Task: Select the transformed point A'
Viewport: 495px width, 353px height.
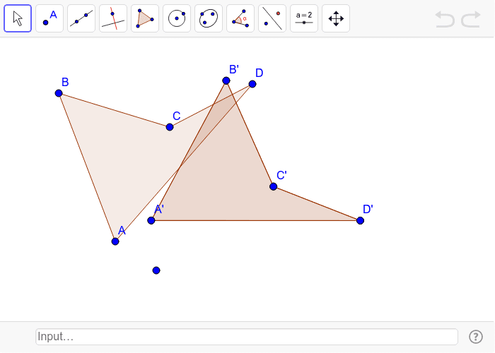Action: click(x=151, y=220)
